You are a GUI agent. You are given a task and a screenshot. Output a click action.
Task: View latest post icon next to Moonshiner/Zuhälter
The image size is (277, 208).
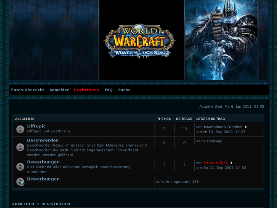click(x=245, y=127)
